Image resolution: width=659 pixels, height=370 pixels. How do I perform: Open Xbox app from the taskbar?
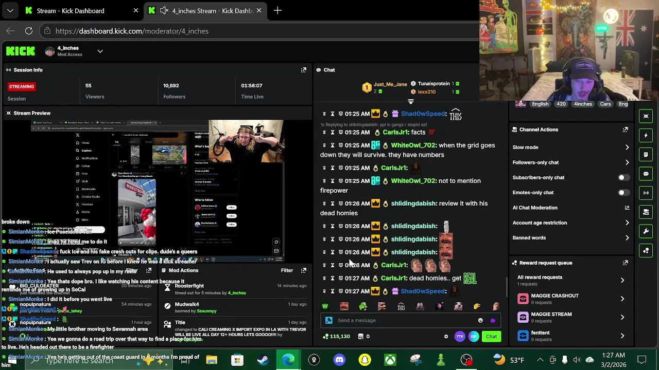point(390,360)
